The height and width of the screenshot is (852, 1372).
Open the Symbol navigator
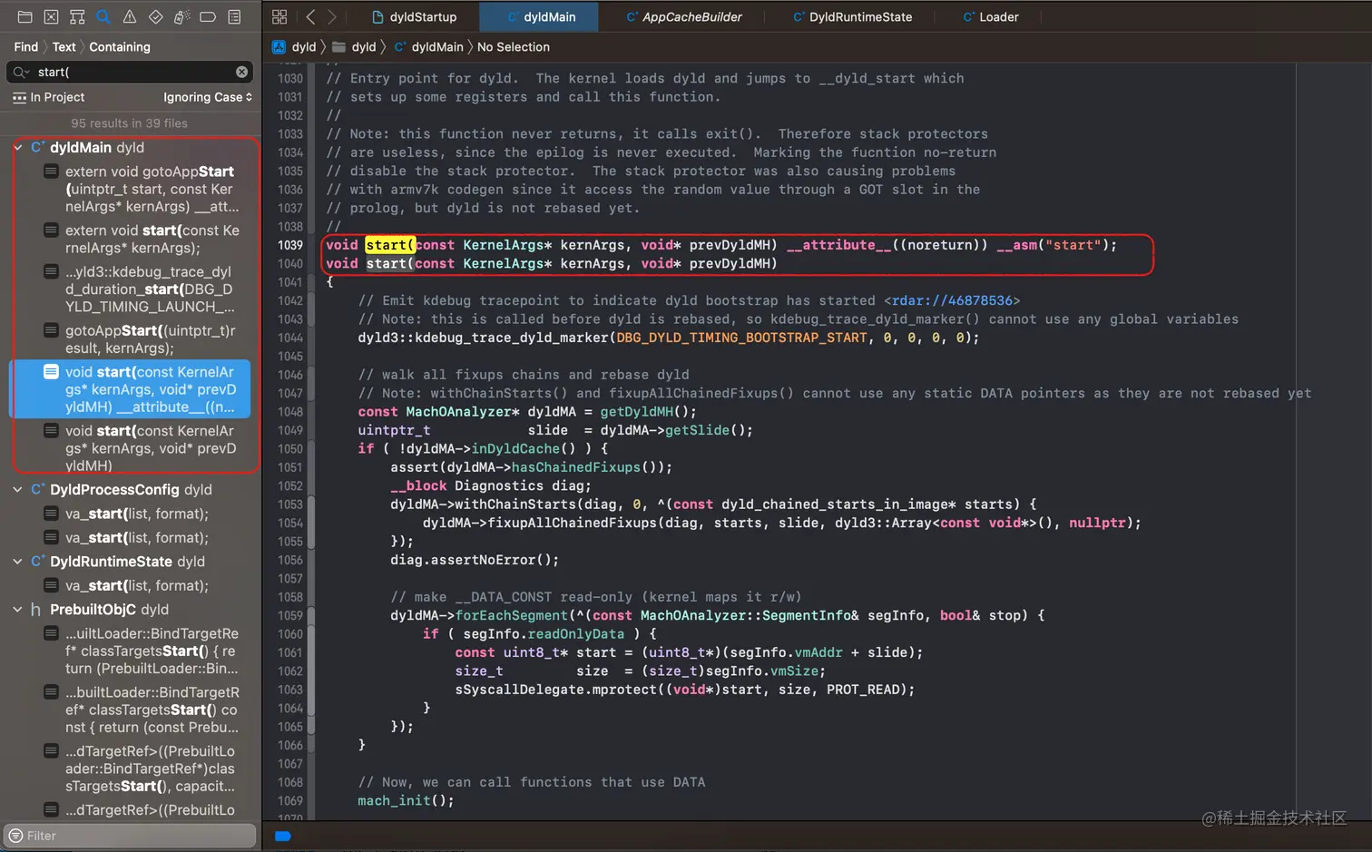coord(77,16)
